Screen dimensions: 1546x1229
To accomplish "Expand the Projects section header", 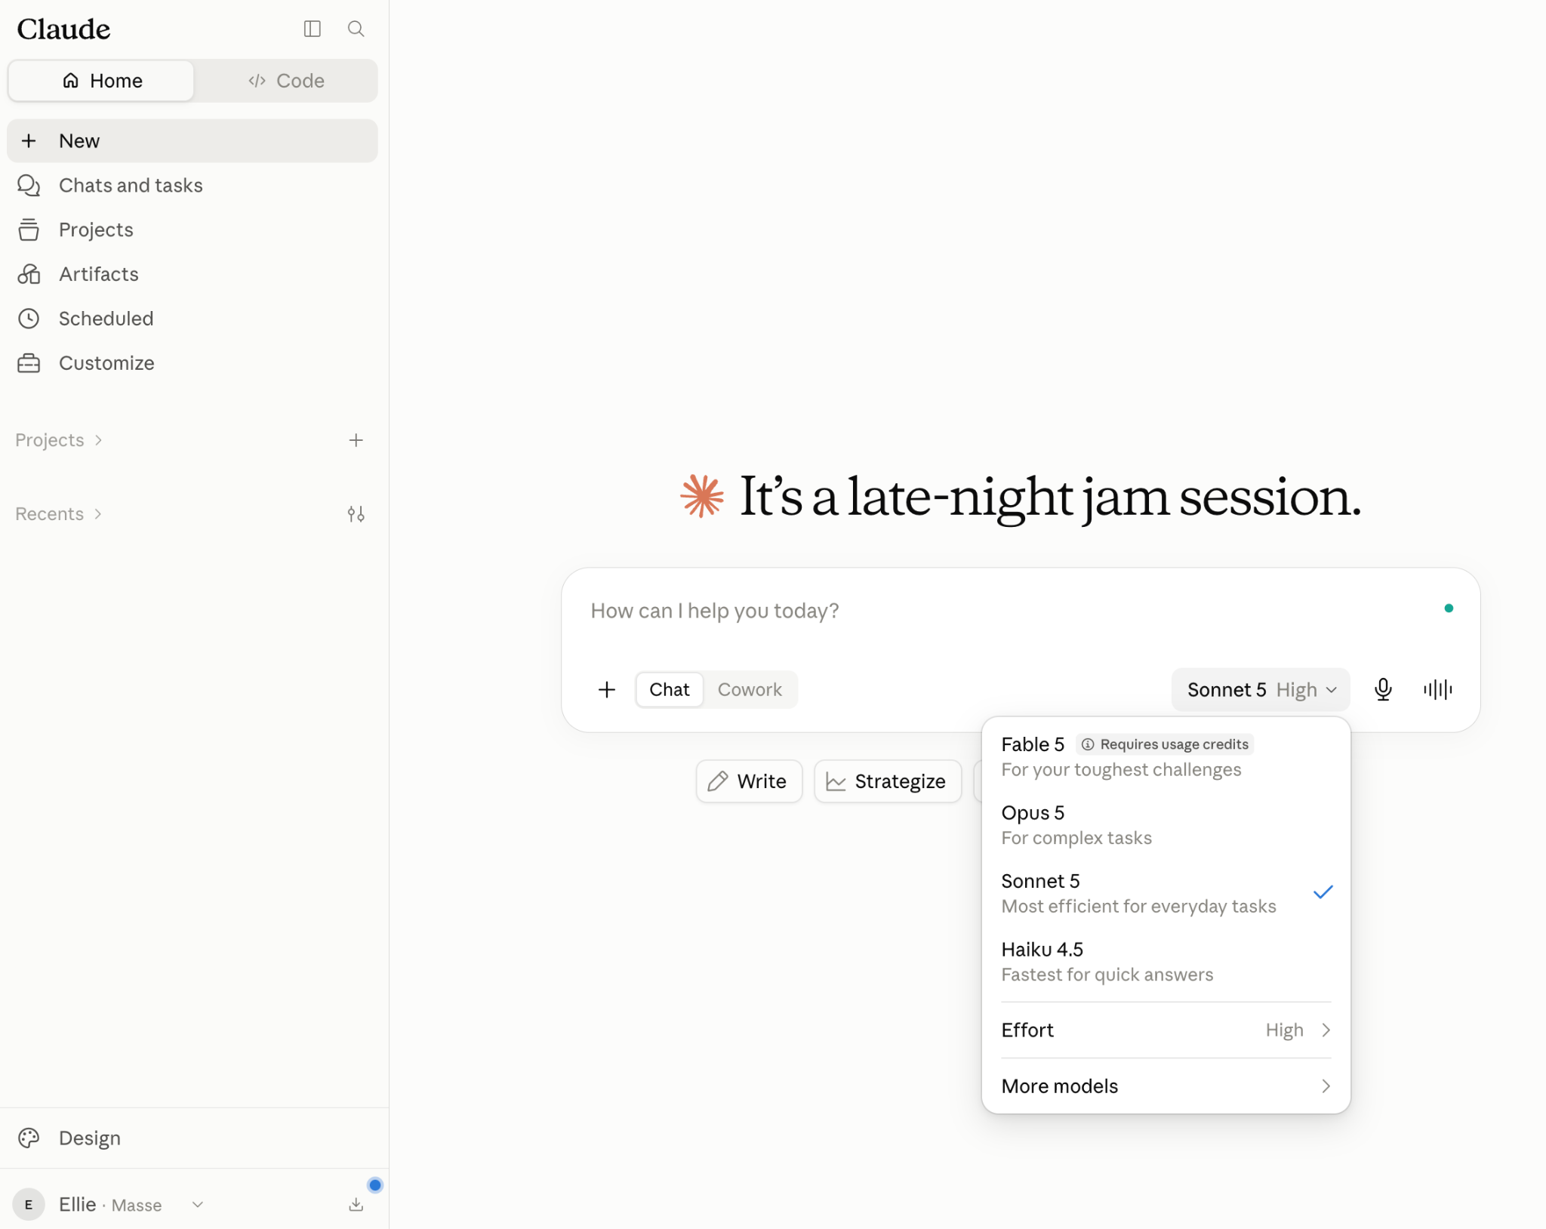I will [x=59, y=440].
